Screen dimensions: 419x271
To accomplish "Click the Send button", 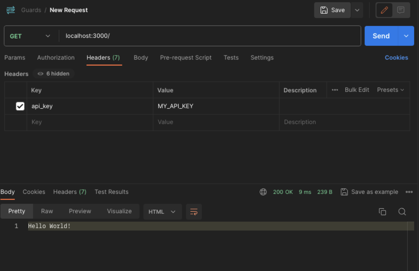I will tap(381, 36).
